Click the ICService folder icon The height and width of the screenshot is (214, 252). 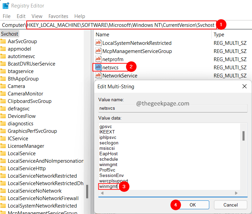click(x=3, y=139)
